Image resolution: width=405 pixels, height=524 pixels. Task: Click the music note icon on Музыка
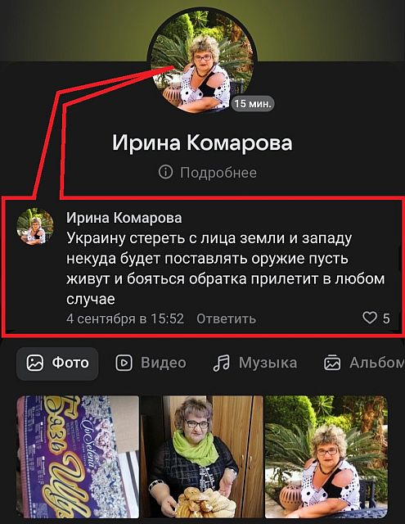click(222, 363)
